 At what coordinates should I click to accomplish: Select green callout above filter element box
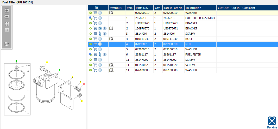(x=16, y=61)
